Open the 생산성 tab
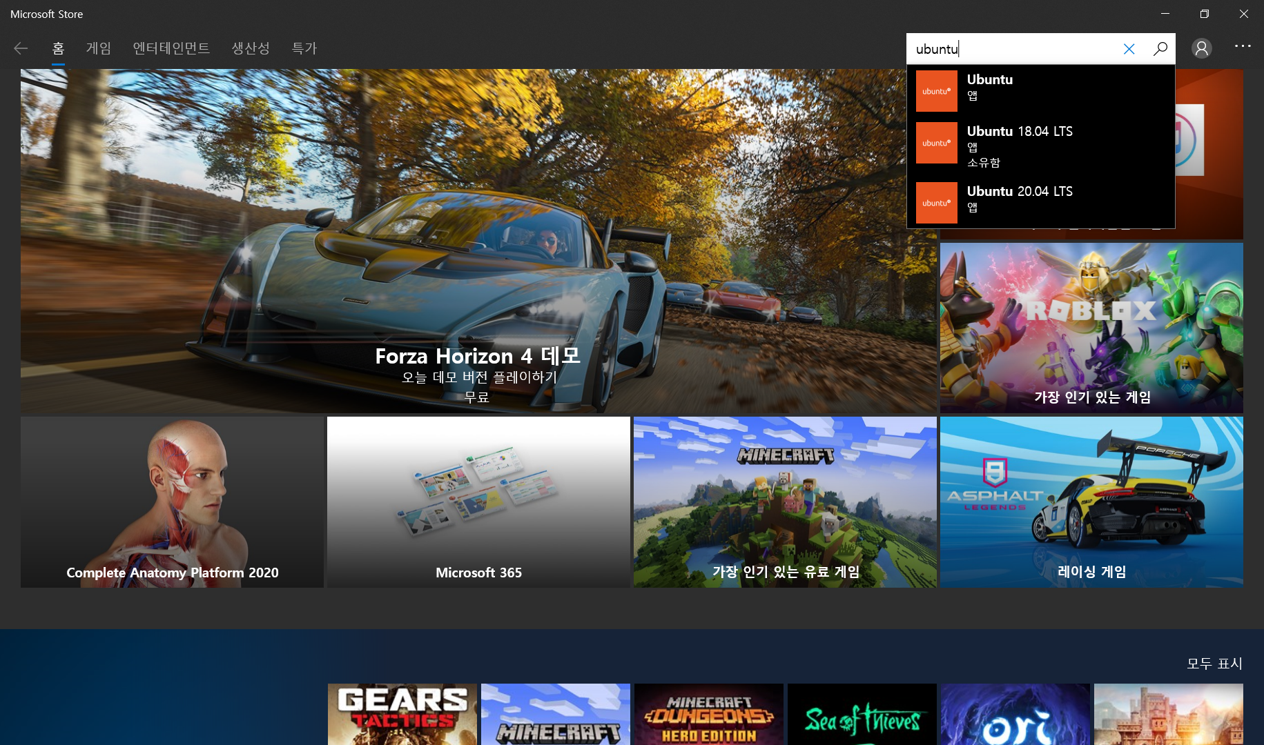The image size is (1264, 745). point(251,48)
